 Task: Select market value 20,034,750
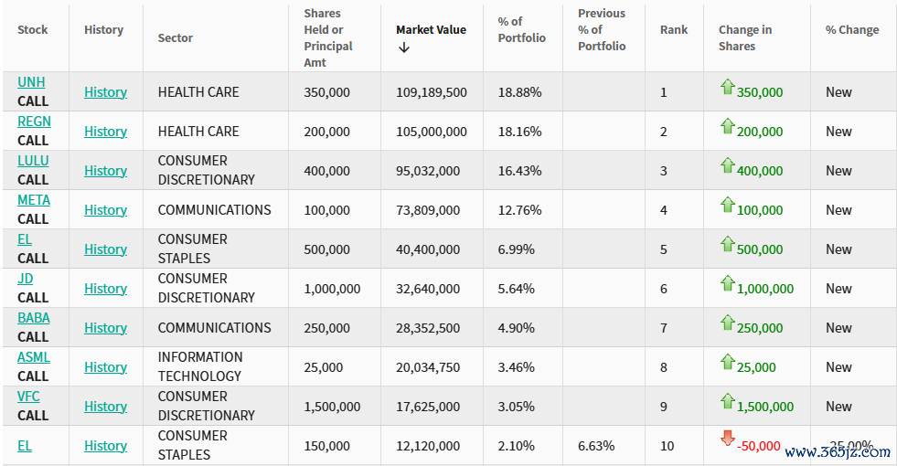pos(428,367)
